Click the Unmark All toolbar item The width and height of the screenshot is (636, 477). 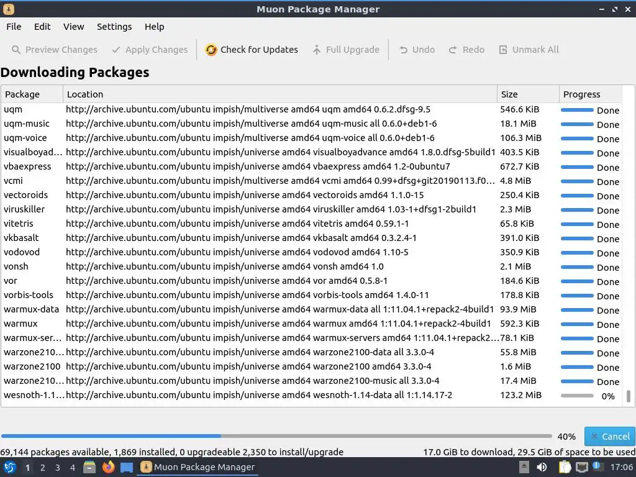tap(529, 50)
